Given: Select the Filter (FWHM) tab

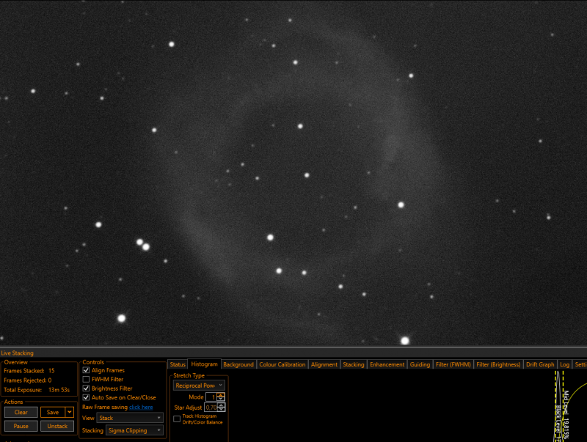Looking at the screenshot, I should point(453,364).
